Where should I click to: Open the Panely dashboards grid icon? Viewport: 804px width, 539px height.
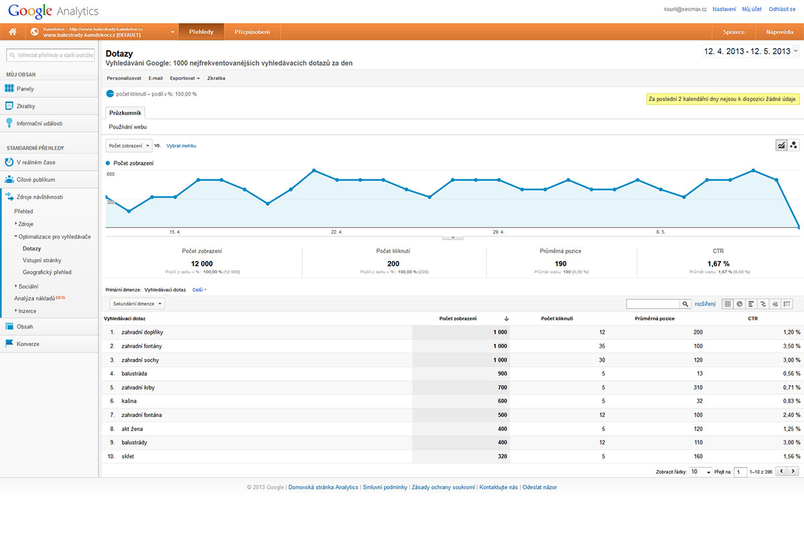click(x=9, y=88)
